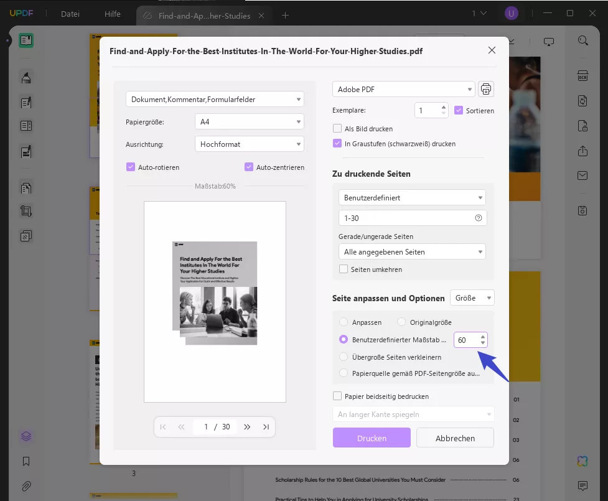Open the UPDF AI assistant icon
The height and width of the screenshot is (501, 608).
click(582, 461)
